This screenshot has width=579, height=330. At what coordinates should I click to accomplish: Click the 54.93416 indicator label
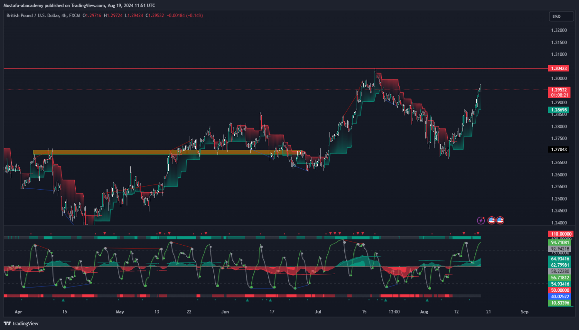point(560,284)
